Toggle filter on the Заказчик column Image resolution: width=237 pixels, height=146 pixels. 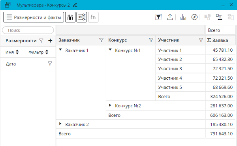[101, 40]
